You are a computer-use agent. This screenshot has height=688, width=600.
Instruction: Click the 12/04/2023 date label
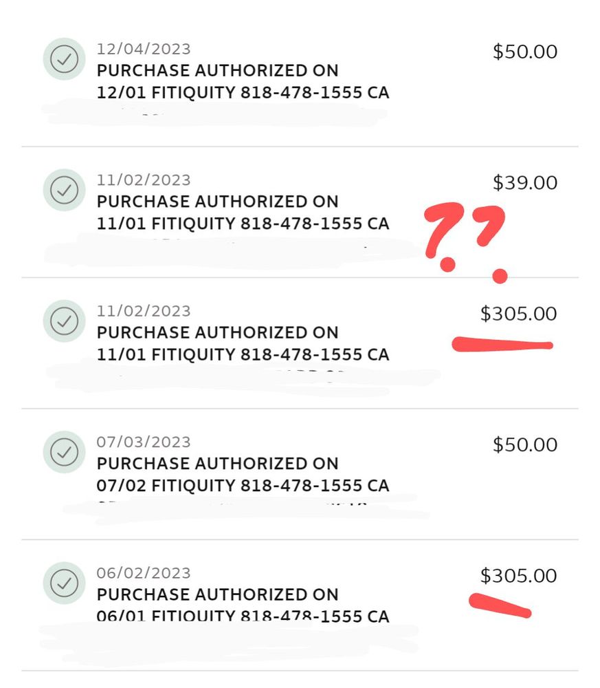click(144, 49)
